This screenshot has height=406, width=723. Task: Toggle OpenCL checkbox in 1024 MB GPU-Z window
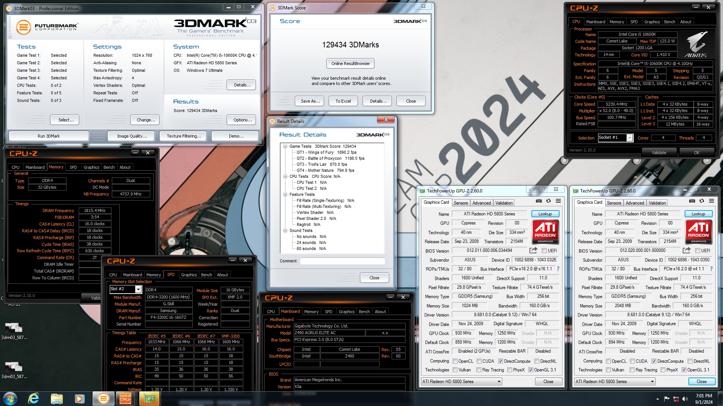click(x=455, y=361)
